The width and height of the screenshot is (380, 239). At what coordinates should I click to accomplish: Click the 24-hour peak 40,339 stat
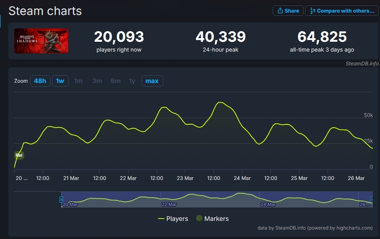point(220,37)
